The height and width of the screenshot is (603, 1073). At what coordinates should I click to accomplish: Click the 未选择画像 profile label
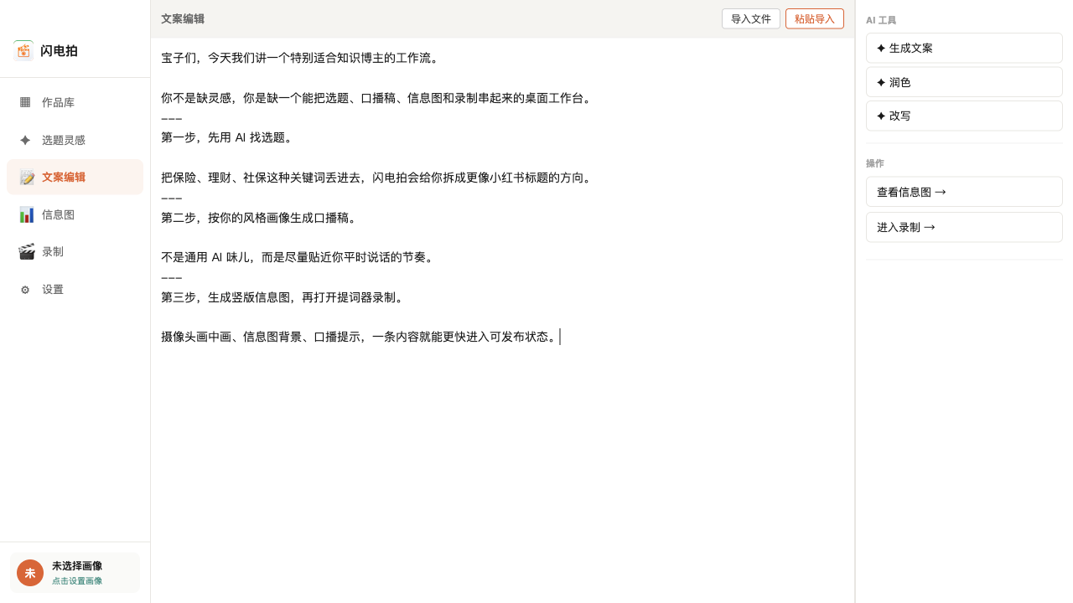click(77, 566)
